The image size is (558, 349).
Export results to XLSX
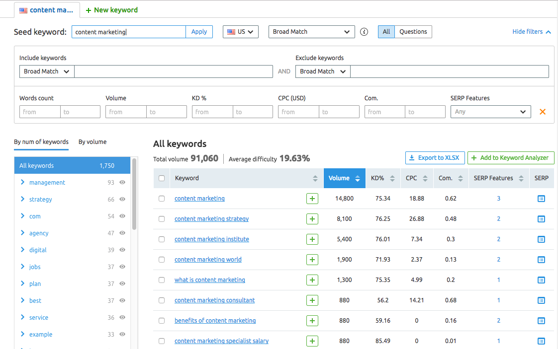435,158
